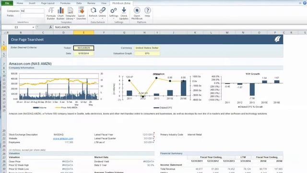Open the Page Layout tab
The height and width of the screenshot is (173, 307).
[x=48, y=3]
